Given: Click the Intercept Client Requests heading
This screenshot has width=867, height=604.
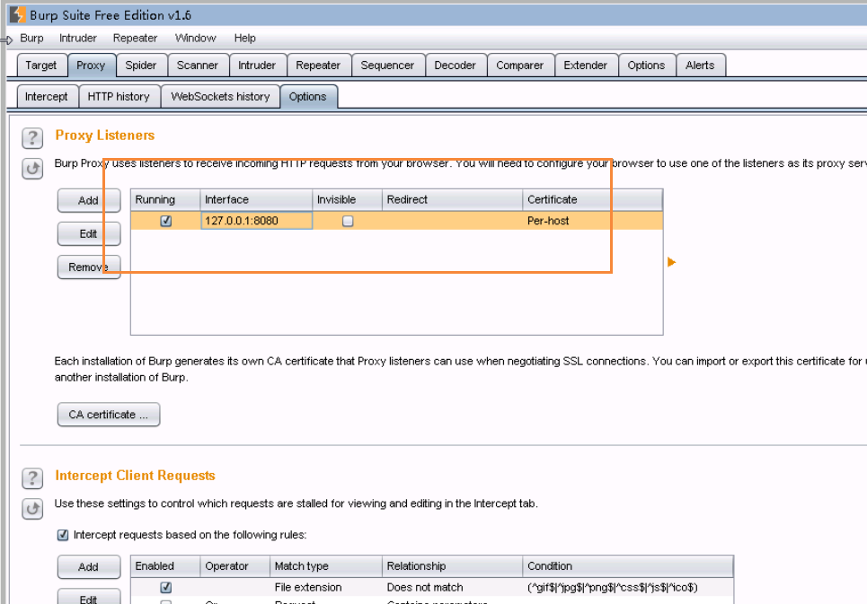Looking at the screenshot, I should (x=135, y=476).
